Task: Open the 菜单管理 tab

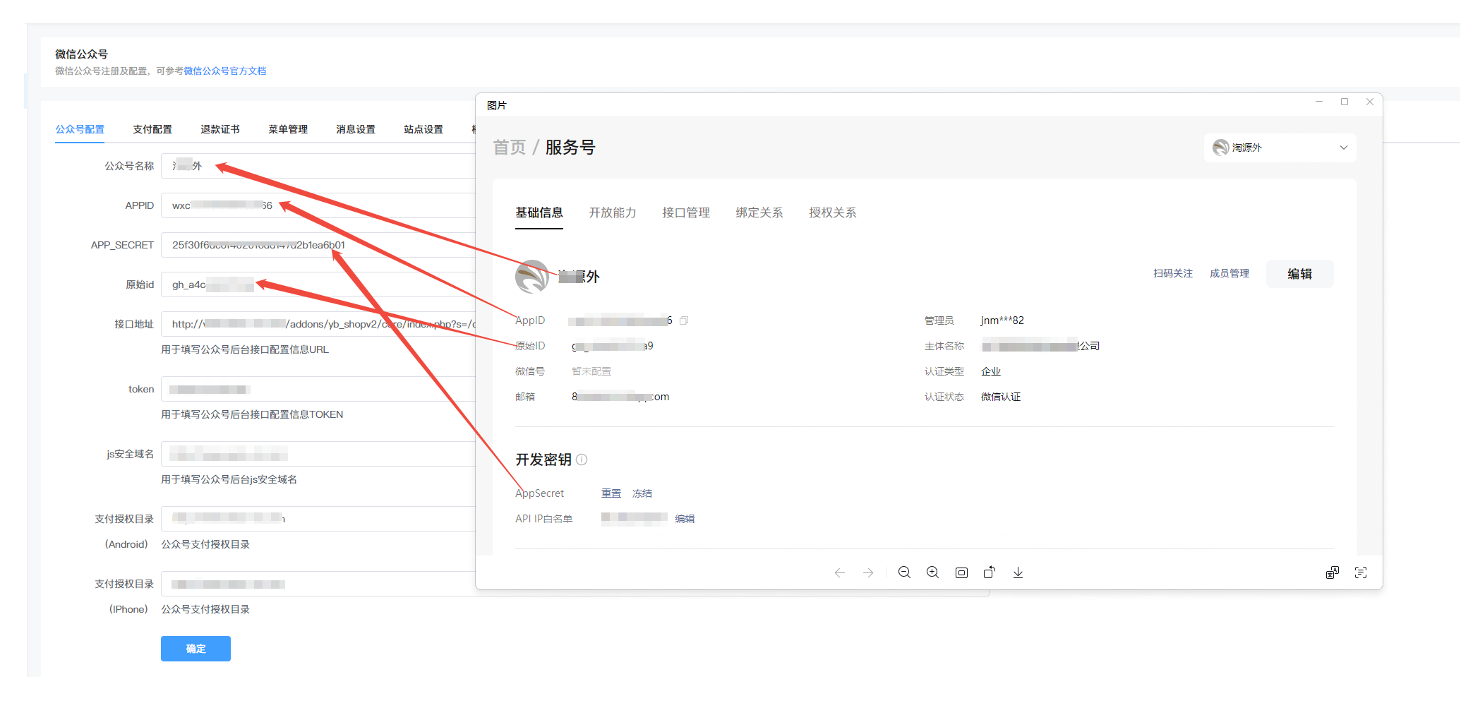Action: coord(288,129)
